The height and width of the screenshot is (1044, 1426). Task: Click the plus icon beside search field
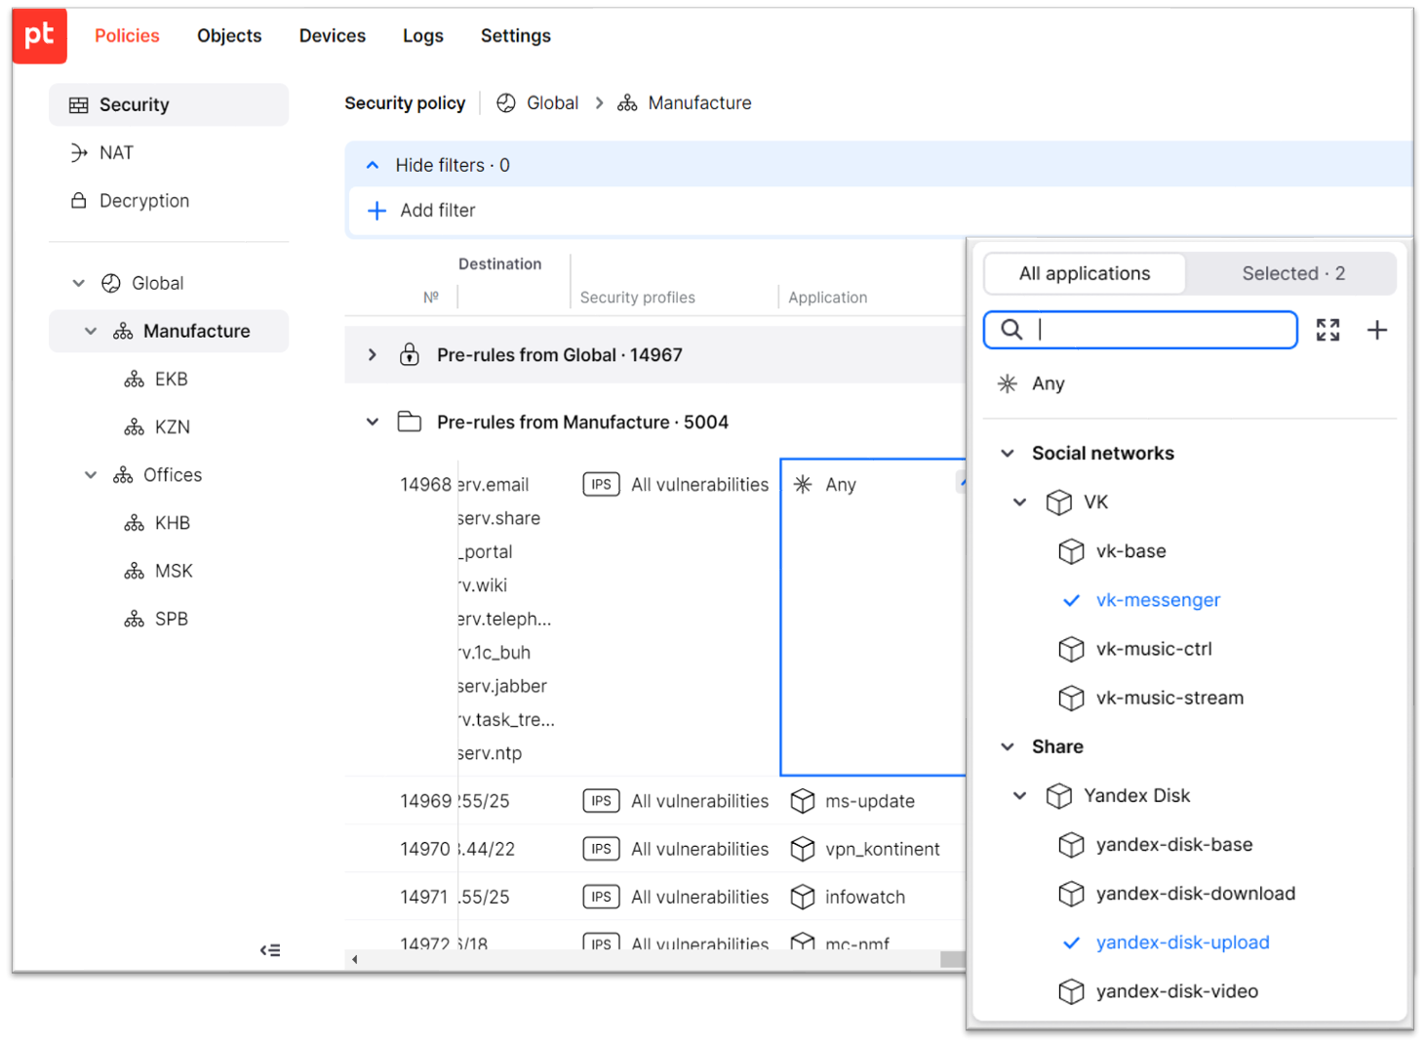click(x=1376, y=330)
